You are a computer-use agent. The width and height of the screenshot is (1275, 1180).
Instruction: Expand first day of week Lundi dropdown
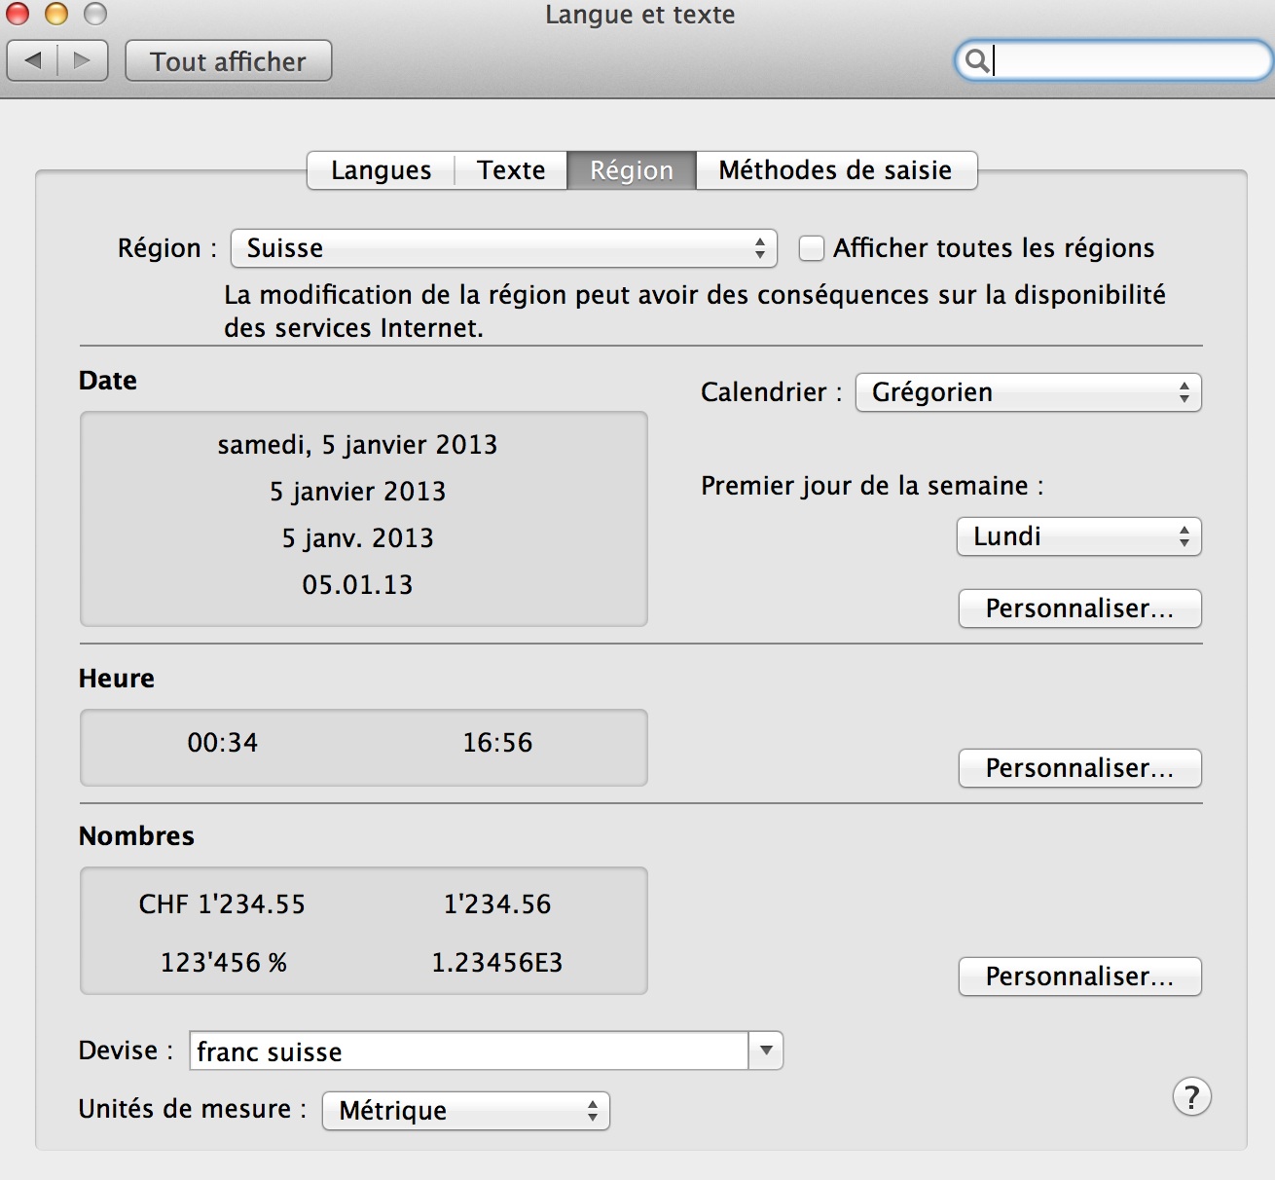[1078, 536]
